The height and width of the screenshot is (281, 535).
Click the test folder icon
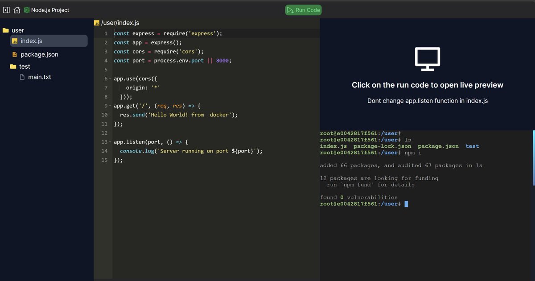click(x=13, y=66)
